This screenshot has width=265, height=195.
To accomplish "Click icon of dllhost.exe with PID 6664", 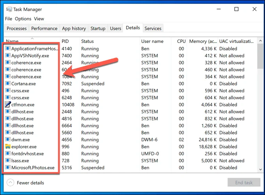I will click(x=8, y=125).
